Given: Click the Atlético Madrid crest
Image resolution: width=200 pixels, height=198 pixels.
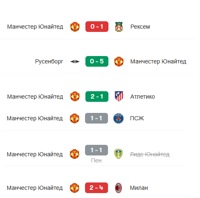Looking at the screenshot, I should tap(119, 96).
